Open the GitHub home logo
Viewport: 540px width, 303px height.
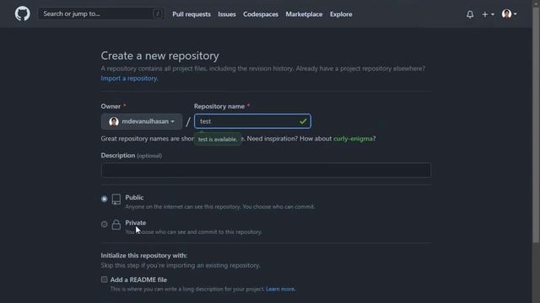(23, 14)
